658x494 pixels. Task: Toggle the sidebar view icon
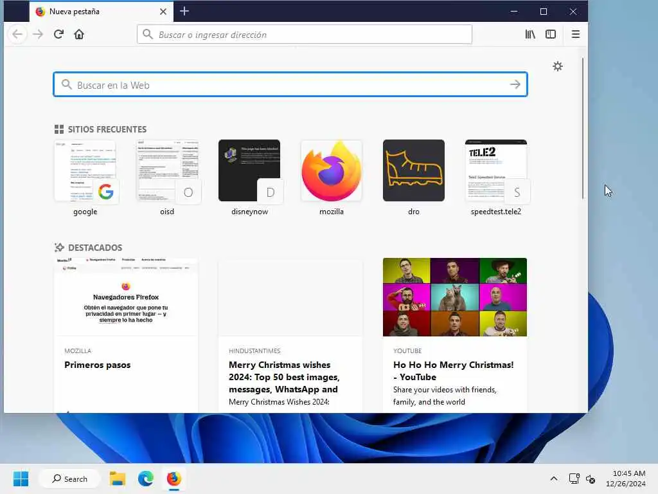click(551, 35)
